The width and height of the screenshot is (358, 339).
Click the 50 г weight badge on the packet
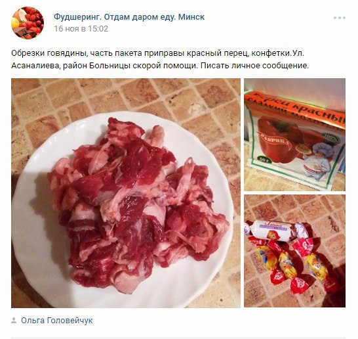click(264, 159)
